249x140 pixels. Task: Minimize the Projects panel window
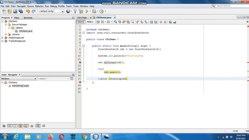pyautogui.click(x=73, y=18)
